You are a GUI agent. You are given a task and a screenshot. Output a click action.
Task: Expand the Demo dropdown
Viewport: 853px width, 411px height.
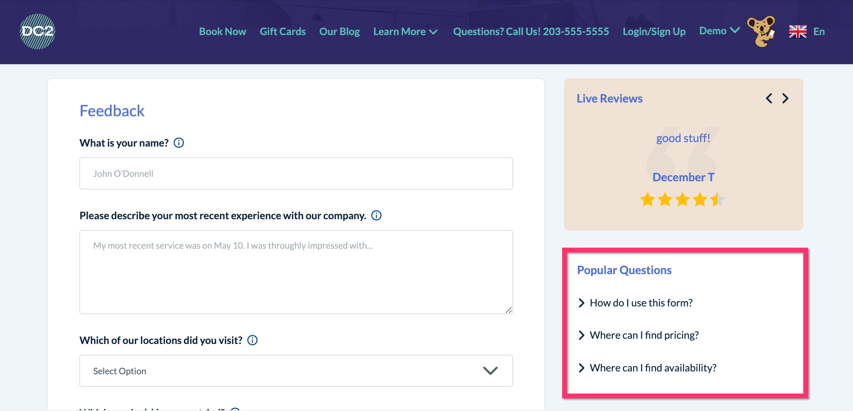719,31
